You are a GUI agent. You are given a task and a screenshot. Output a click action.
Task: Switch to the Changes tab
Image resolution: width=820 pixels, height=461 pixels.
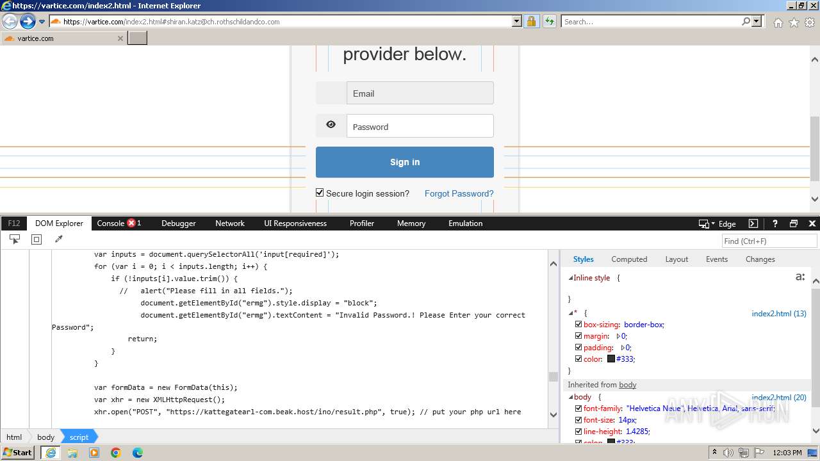(x=760, y=259)
